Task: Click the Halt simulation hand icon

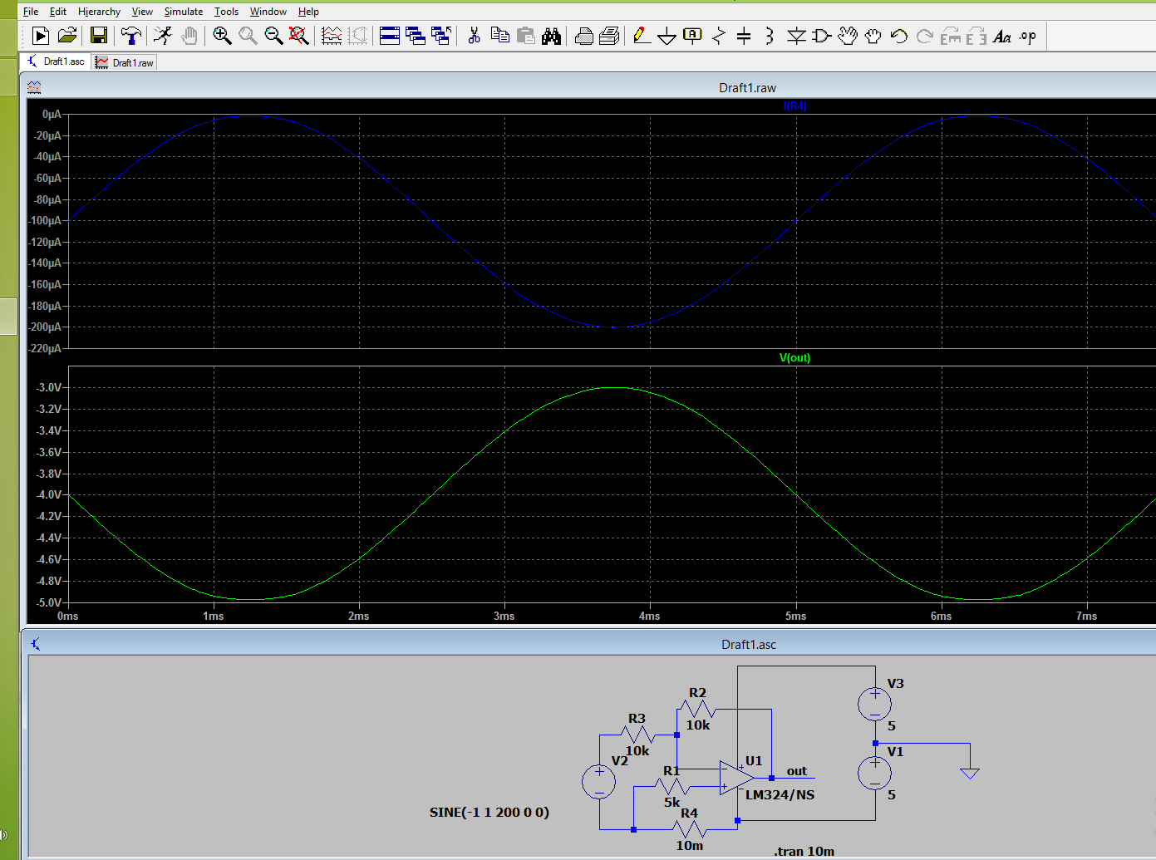Action: (189, 36)
